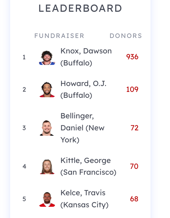Click the FUNDRAISER column header
Viewport: 170px width, 218px height.
(x=59, y=36)
